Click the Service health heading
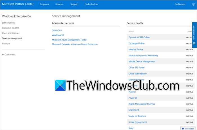 135,23
